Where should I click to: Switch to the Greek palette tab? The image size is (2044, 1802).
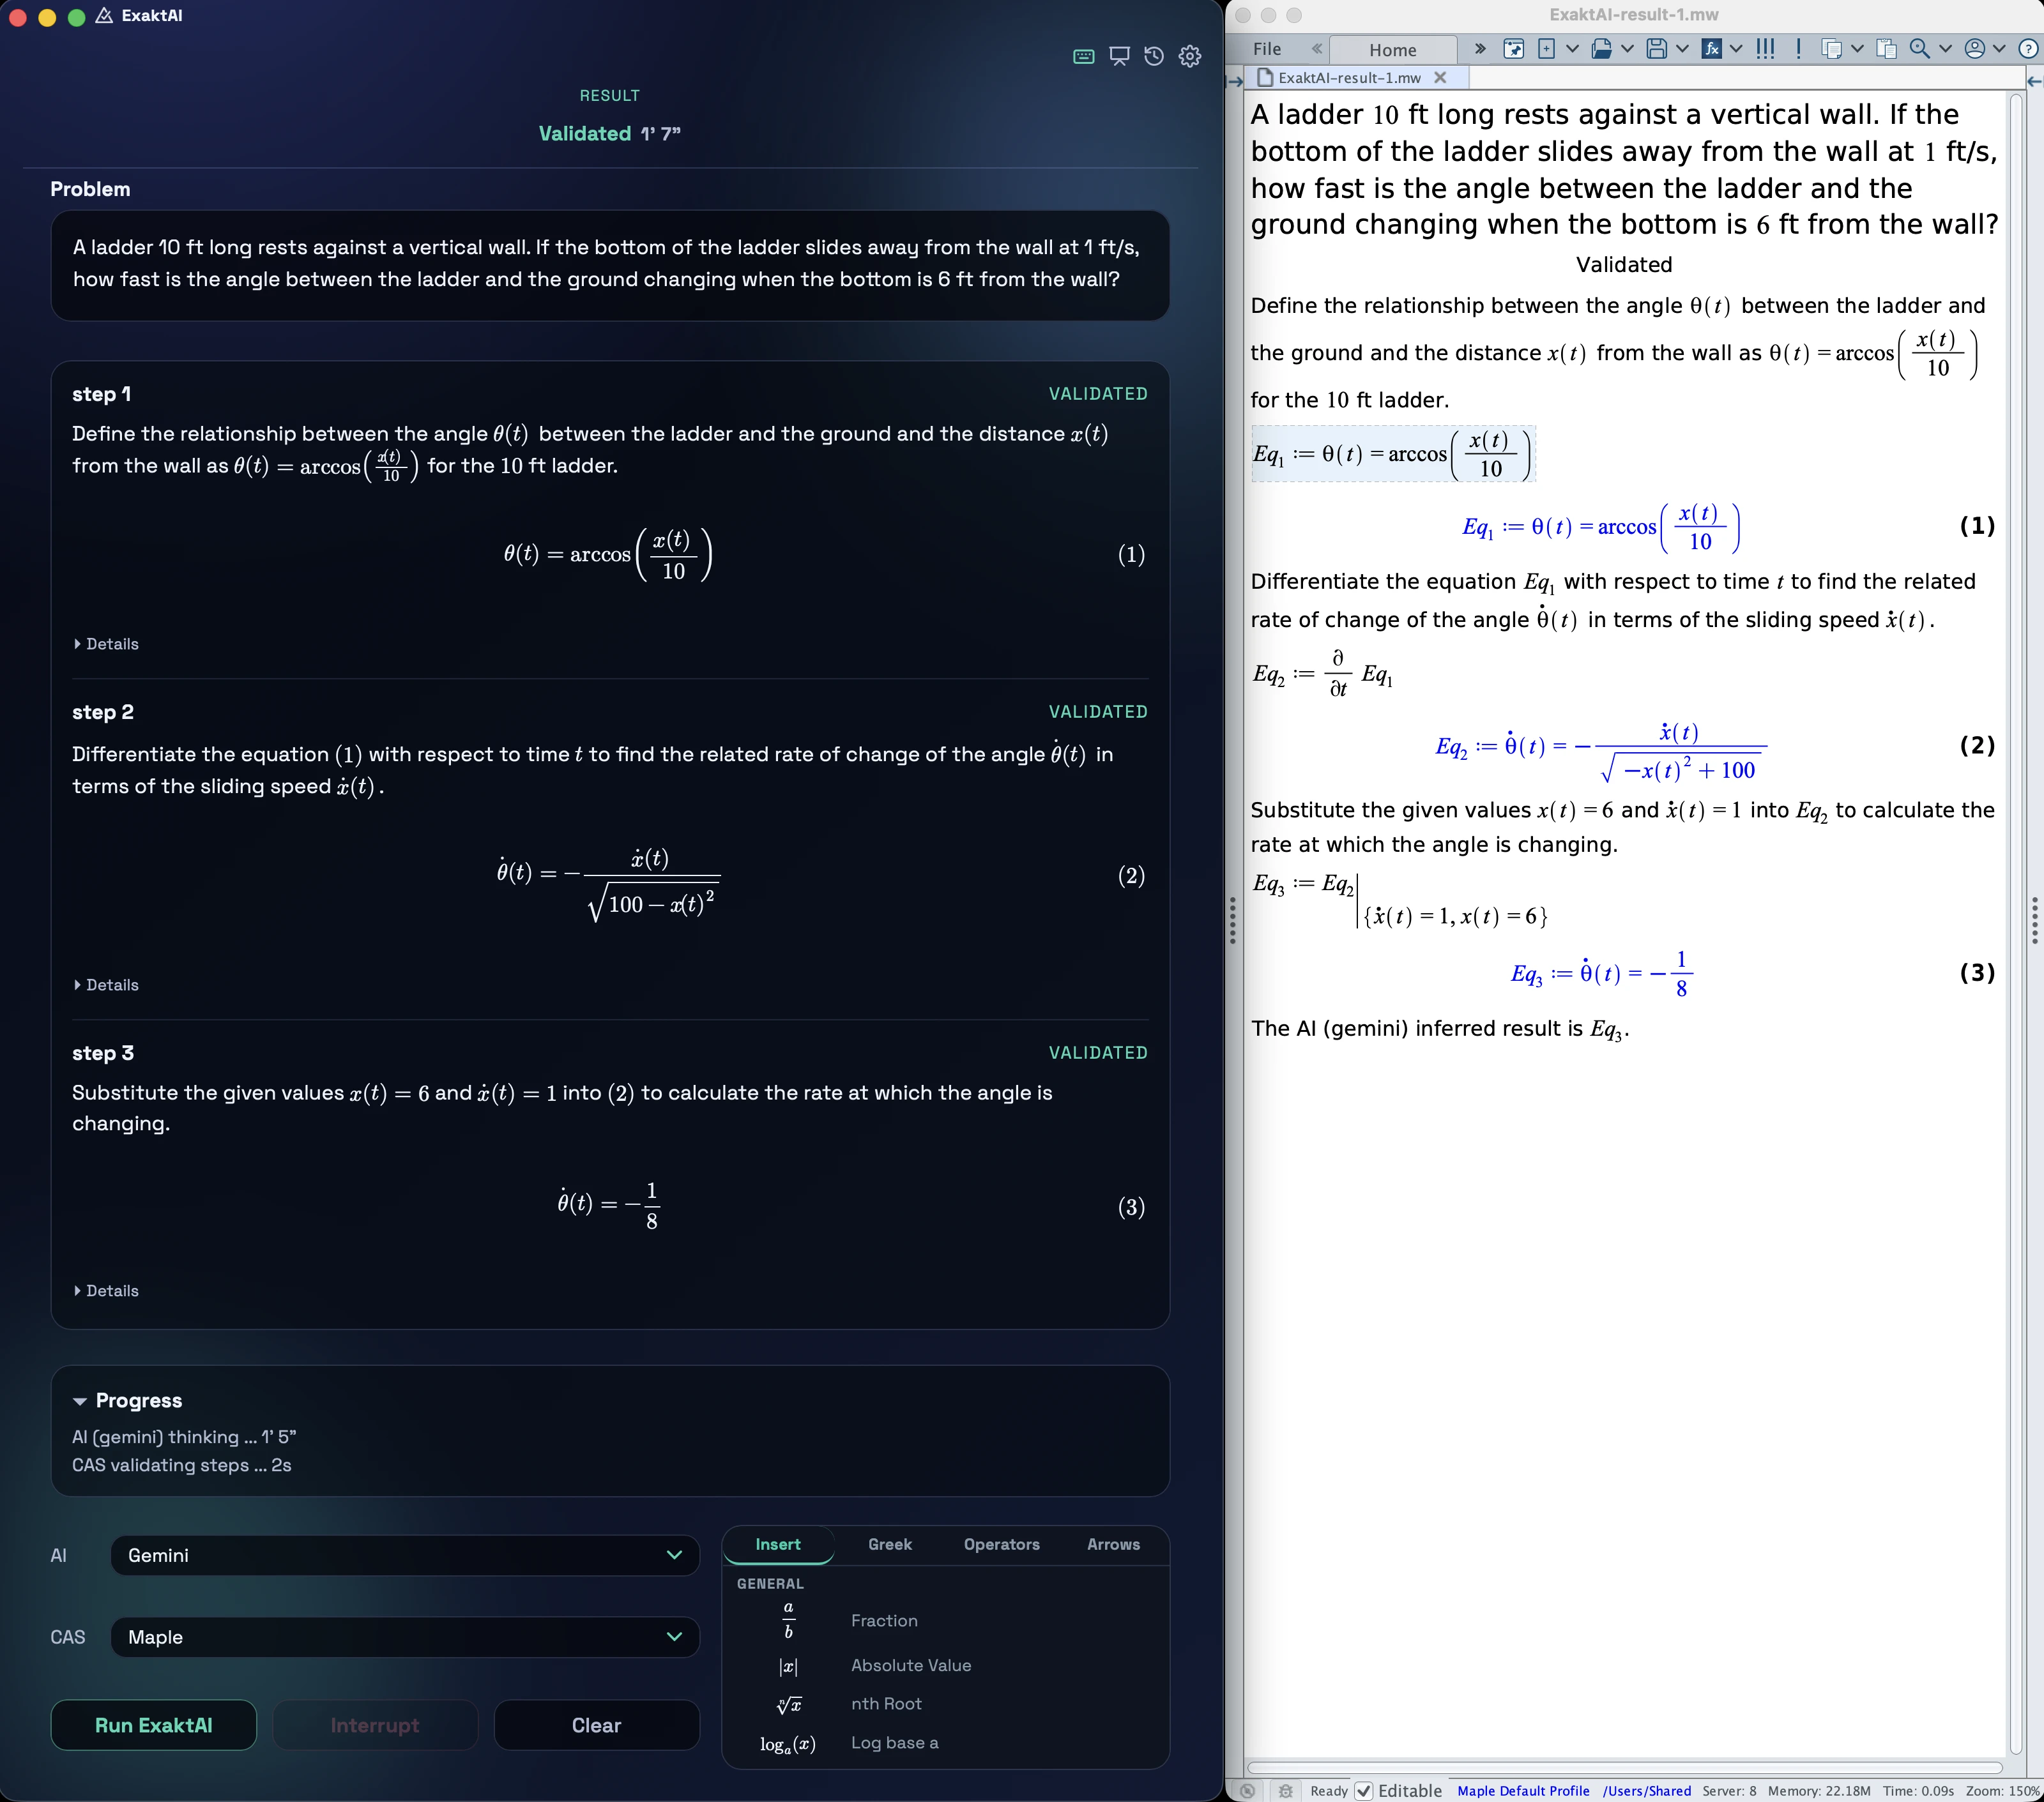tap(890, 1545)
